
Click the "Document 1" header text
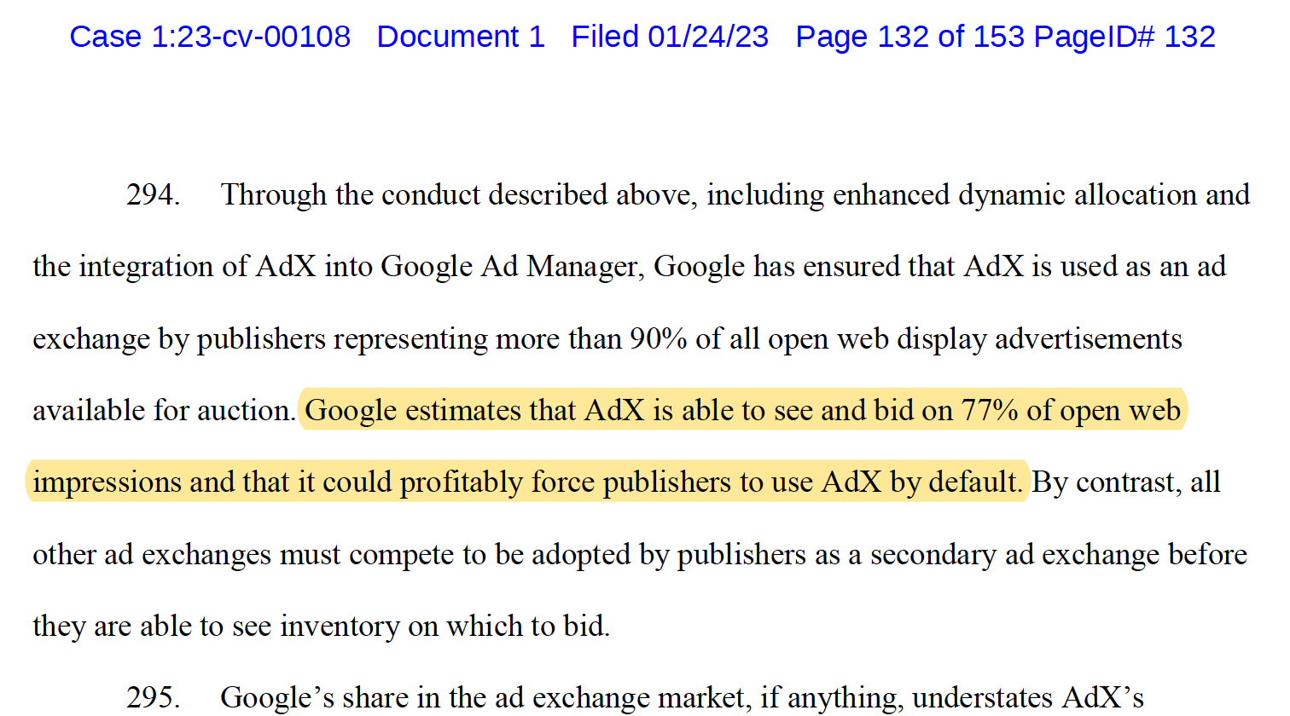(461, 37)
